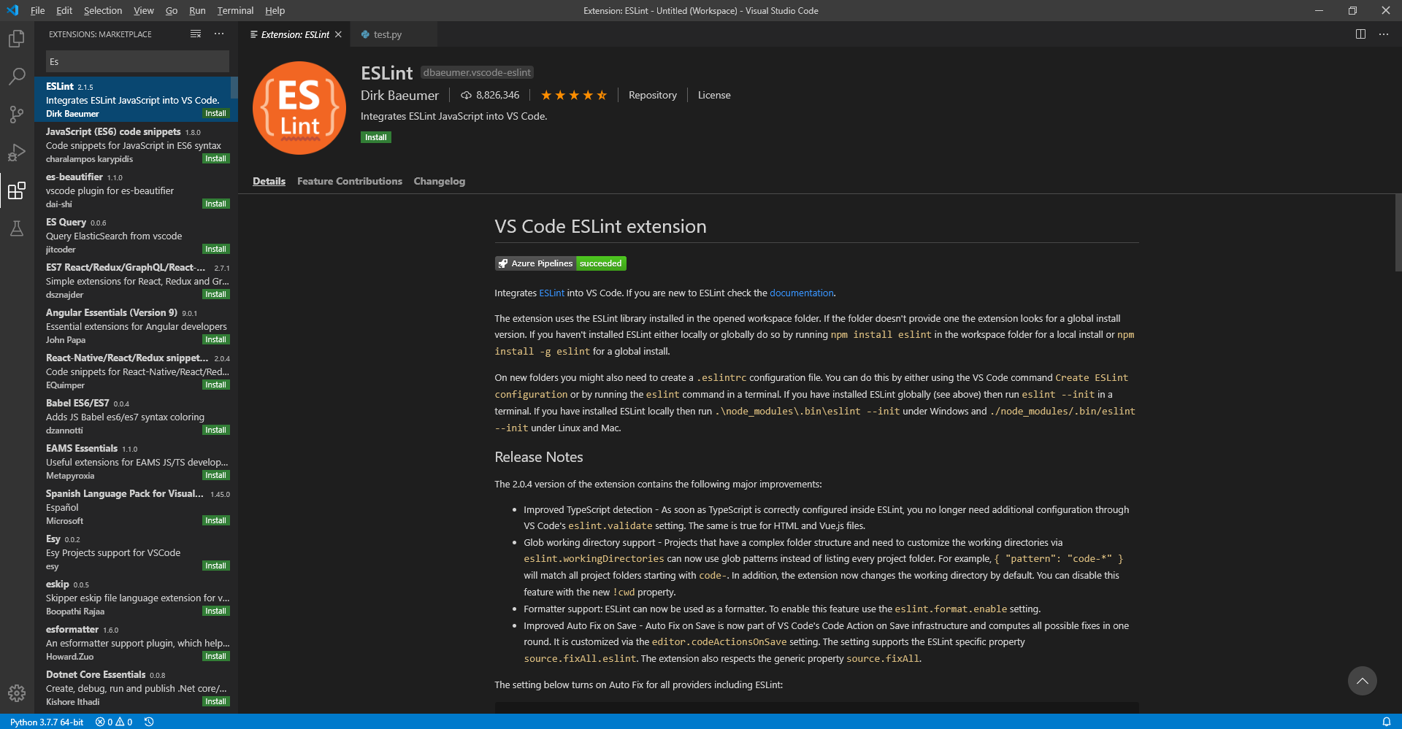This screenshot has height=729, width=1402.
Task: Switch to the Changelog tab
Action: (x=440, y=181)
